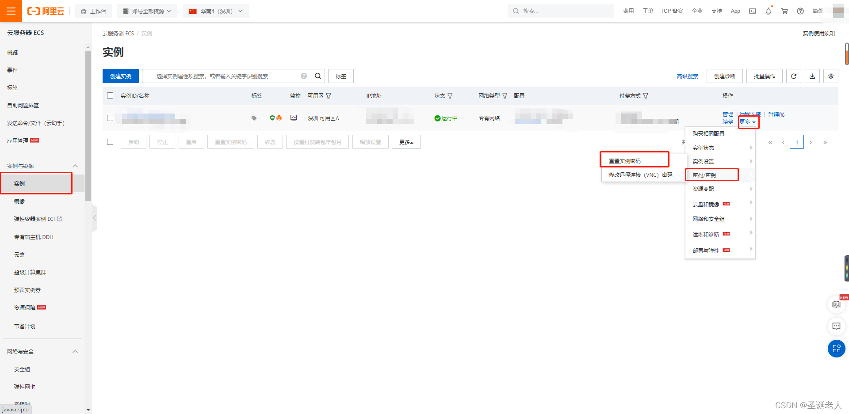
Task: Go to next page arrow in pagination
Action: point(811,142)
